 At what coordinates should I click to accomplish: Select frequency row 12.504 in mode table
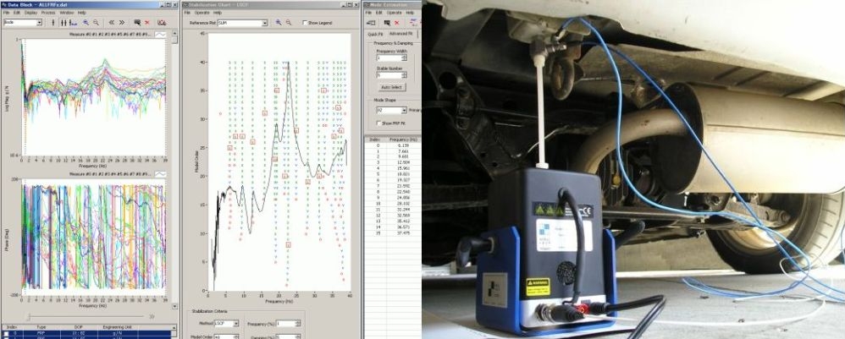393,162
